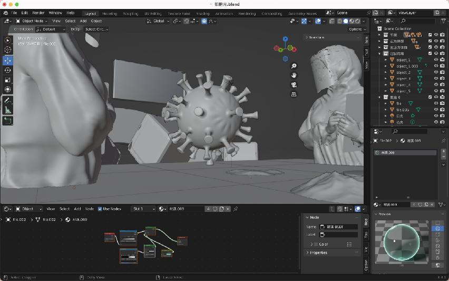
Task: Open the Window menu
Action: (55, 13)
